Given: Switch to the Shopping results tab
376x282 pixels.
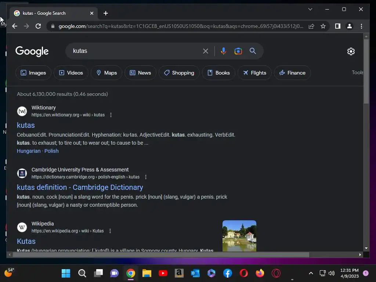Looking at the screenshot, I should point(179,73).
